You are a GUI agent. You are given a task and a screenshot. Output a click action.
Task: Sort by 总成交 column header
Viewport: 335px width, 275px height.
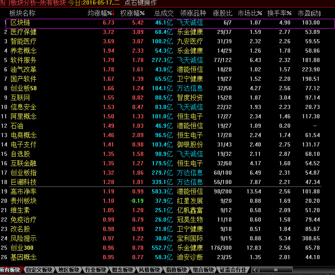[164, 13]
